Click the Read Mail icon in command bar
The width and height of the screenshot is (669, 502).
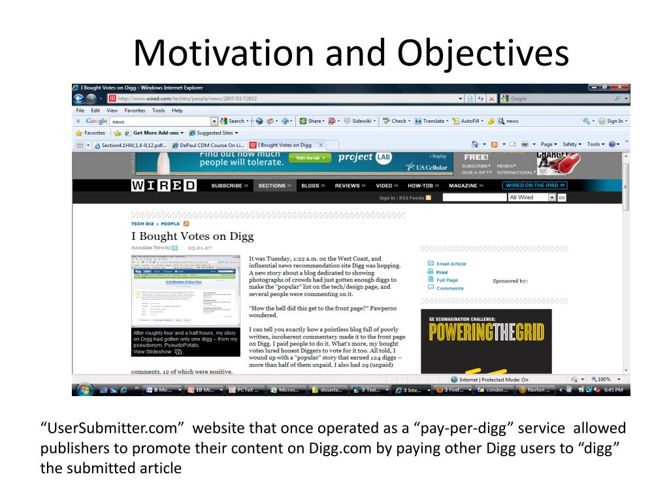512,144
